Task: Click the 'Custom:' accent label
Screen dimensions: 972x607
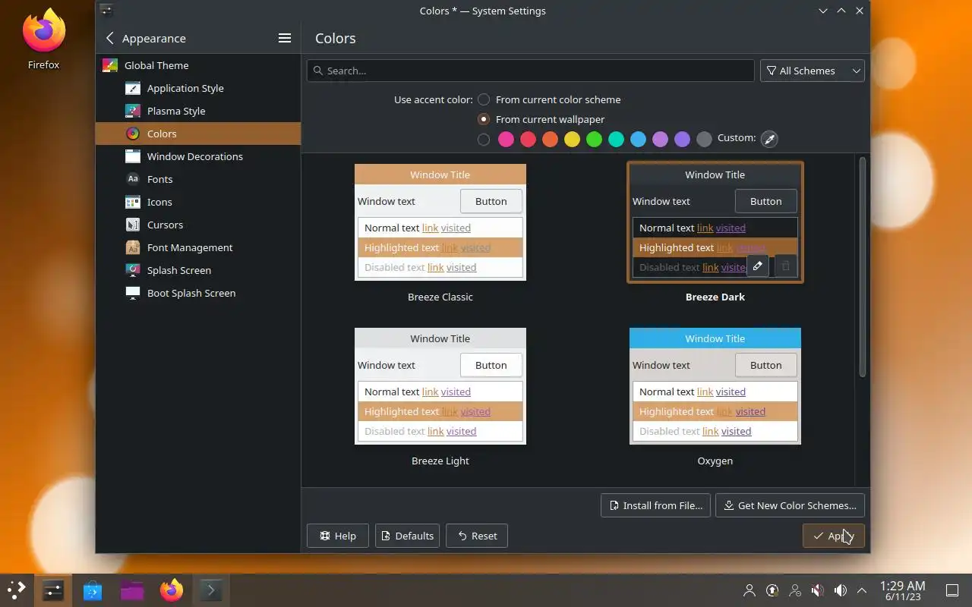Action: click(737, 138)
